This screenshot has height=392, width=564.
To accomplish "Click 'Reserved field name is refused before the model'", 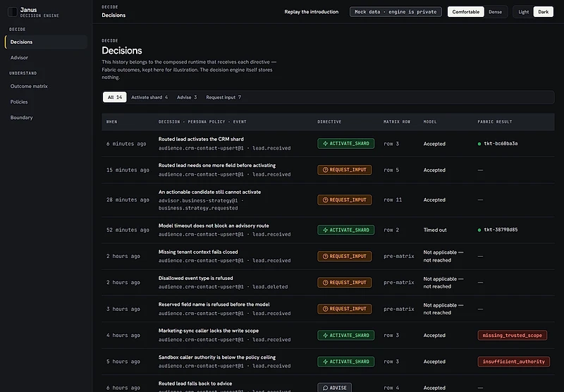I will click(x=214, y=305).
